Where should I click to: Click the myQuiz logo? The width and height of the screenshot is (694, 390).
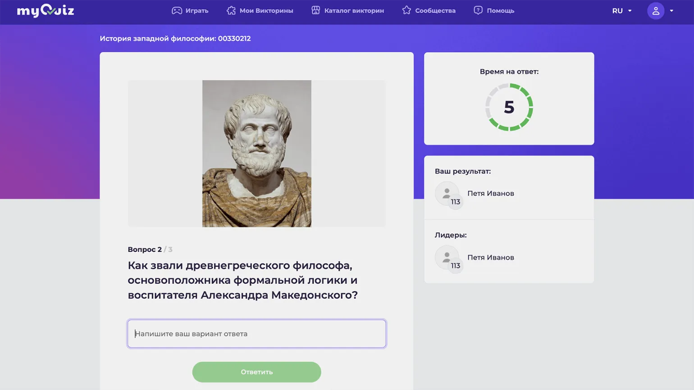[45, 10]
